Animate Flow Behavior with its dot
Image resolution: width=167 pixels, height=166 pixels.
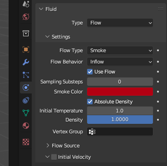158,62
